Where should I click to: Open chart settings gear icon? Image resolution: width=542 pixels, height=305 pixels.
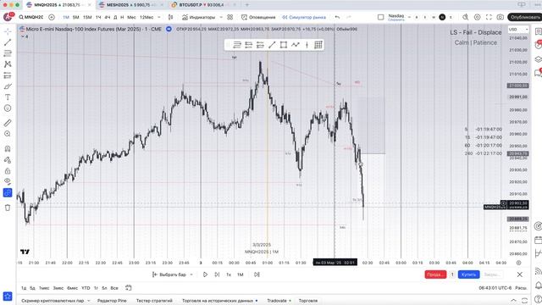478,17
